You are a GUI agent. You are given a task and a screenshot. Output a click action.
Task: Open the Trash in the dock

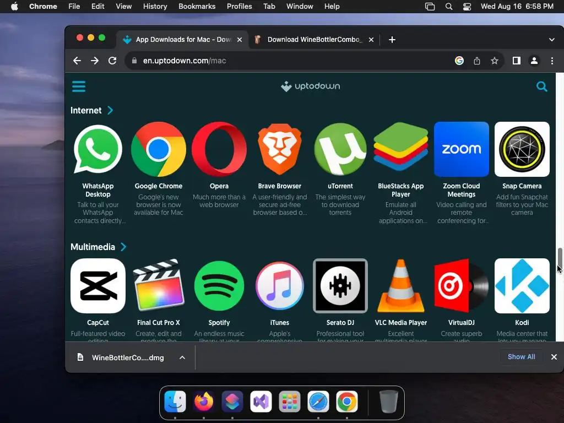click(x=389, y=402)
